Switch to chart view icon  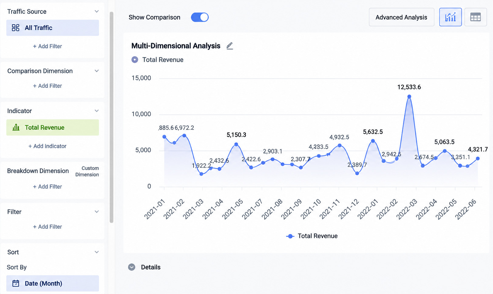click(450, 17)
